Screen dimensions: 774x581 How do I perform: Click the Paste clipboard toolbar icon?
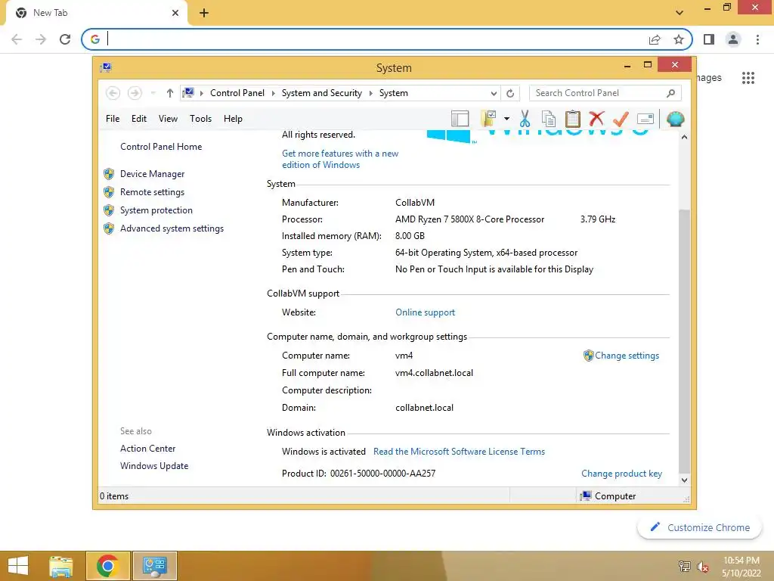pos(573,119)
